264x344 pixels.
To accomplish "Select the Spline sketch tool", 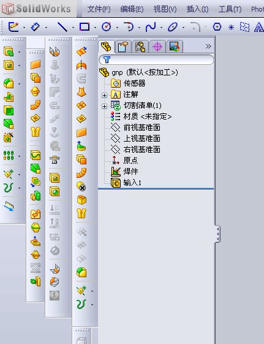I will (x=151, y=27).
